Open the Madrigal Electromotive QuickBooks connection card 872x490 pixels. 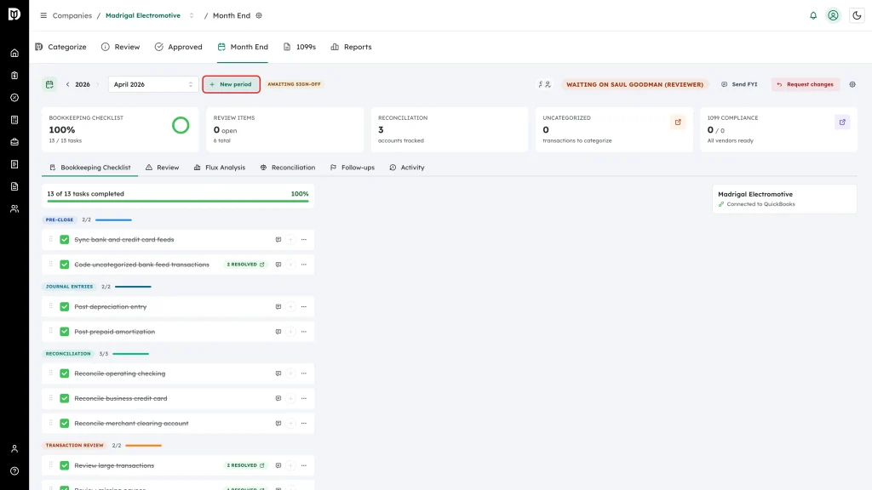pyautogui.click(x=784, y=199)
